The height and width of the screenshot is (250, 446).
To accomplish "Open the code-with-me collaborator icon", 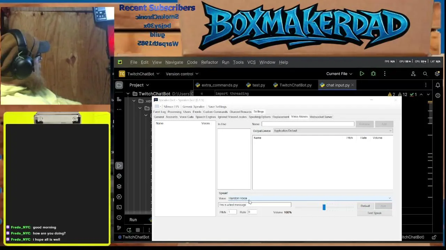I will click(413, 74).
